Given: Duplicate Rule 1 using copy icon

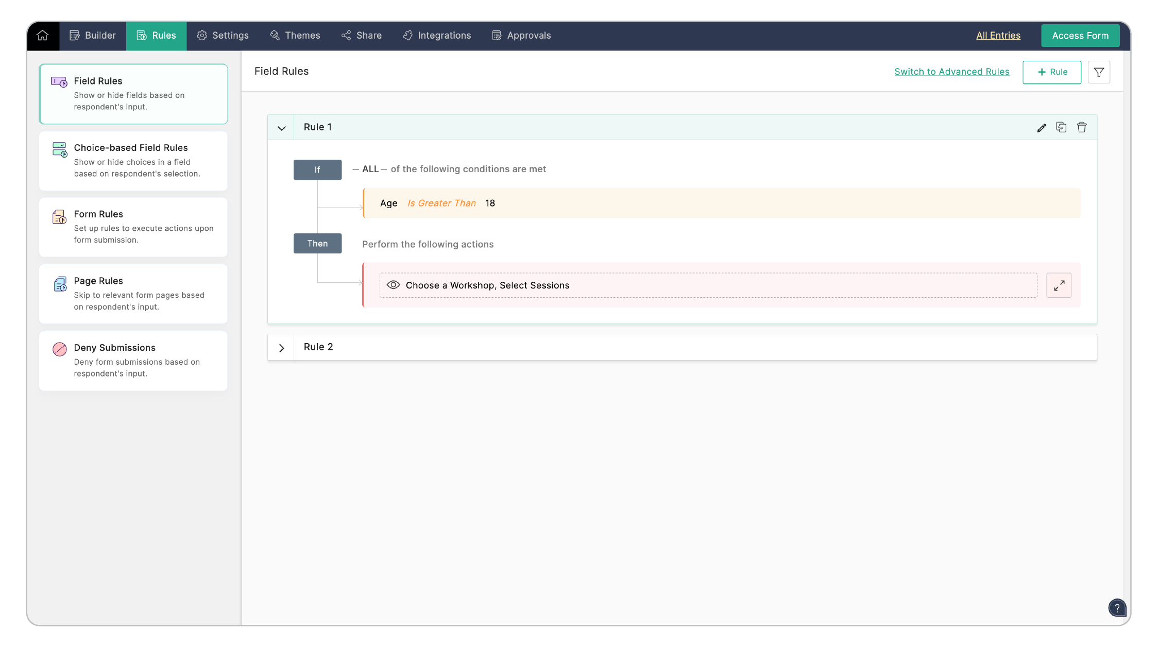Looking at the screenshot, I should point(1061,127).
